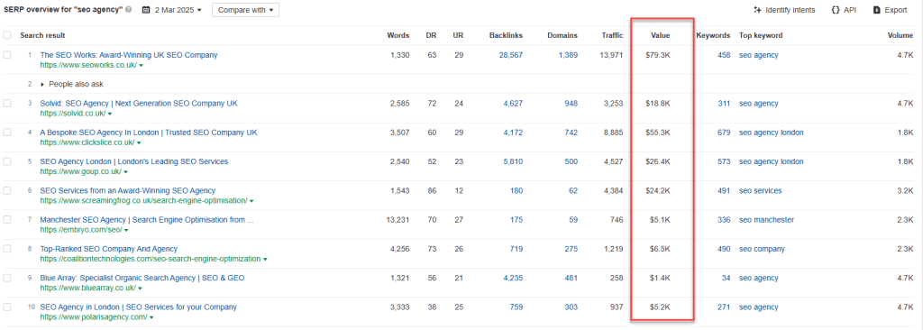Click top keyword seo agency london for clickslice
This screenshot has width=923, height=330.
772,133
